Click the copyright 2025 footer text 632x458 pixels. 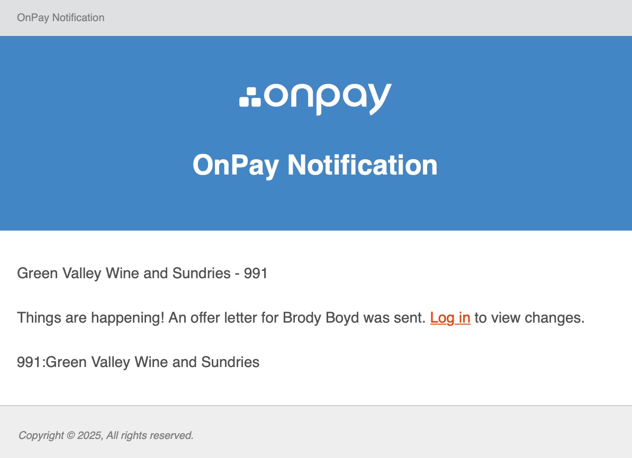[x=60, y=436]
